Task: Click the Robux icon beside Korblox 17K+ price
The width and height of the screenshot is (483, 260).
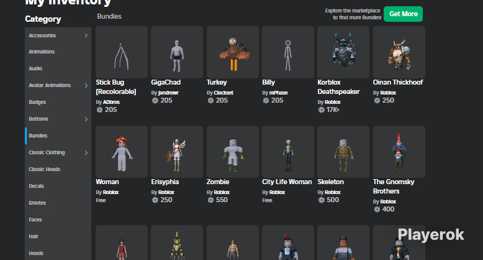Action: point(322,109)
